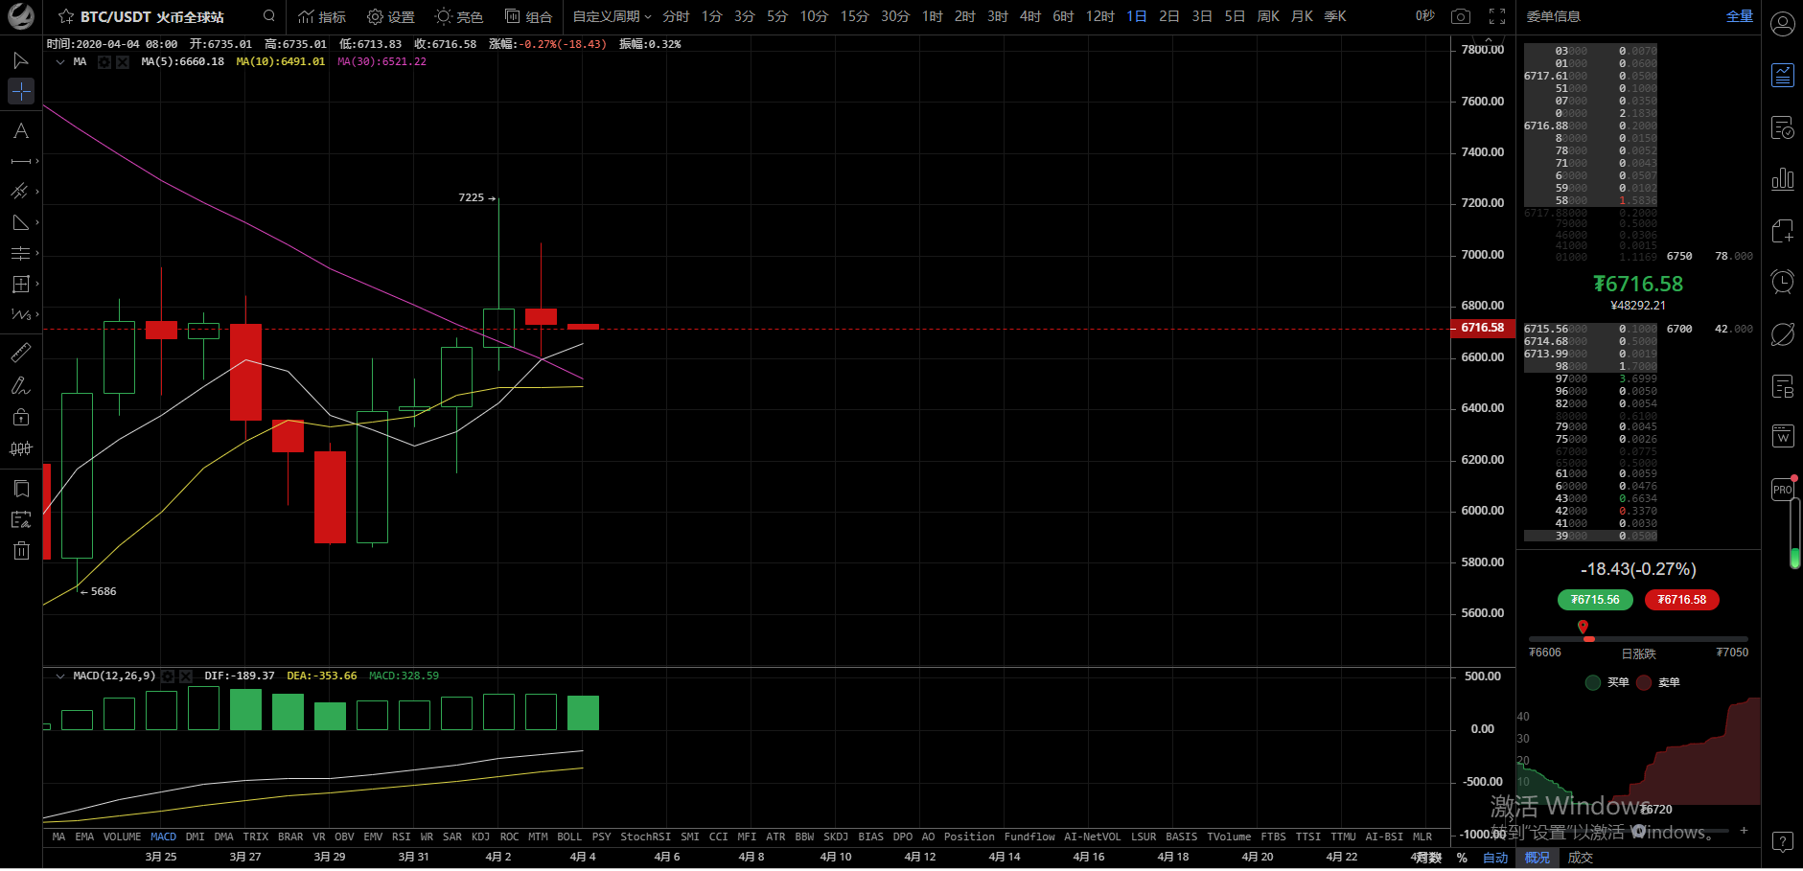Open the 自定义周期 custom period dropdown
Screen dimensions: 1803x871
612,16
